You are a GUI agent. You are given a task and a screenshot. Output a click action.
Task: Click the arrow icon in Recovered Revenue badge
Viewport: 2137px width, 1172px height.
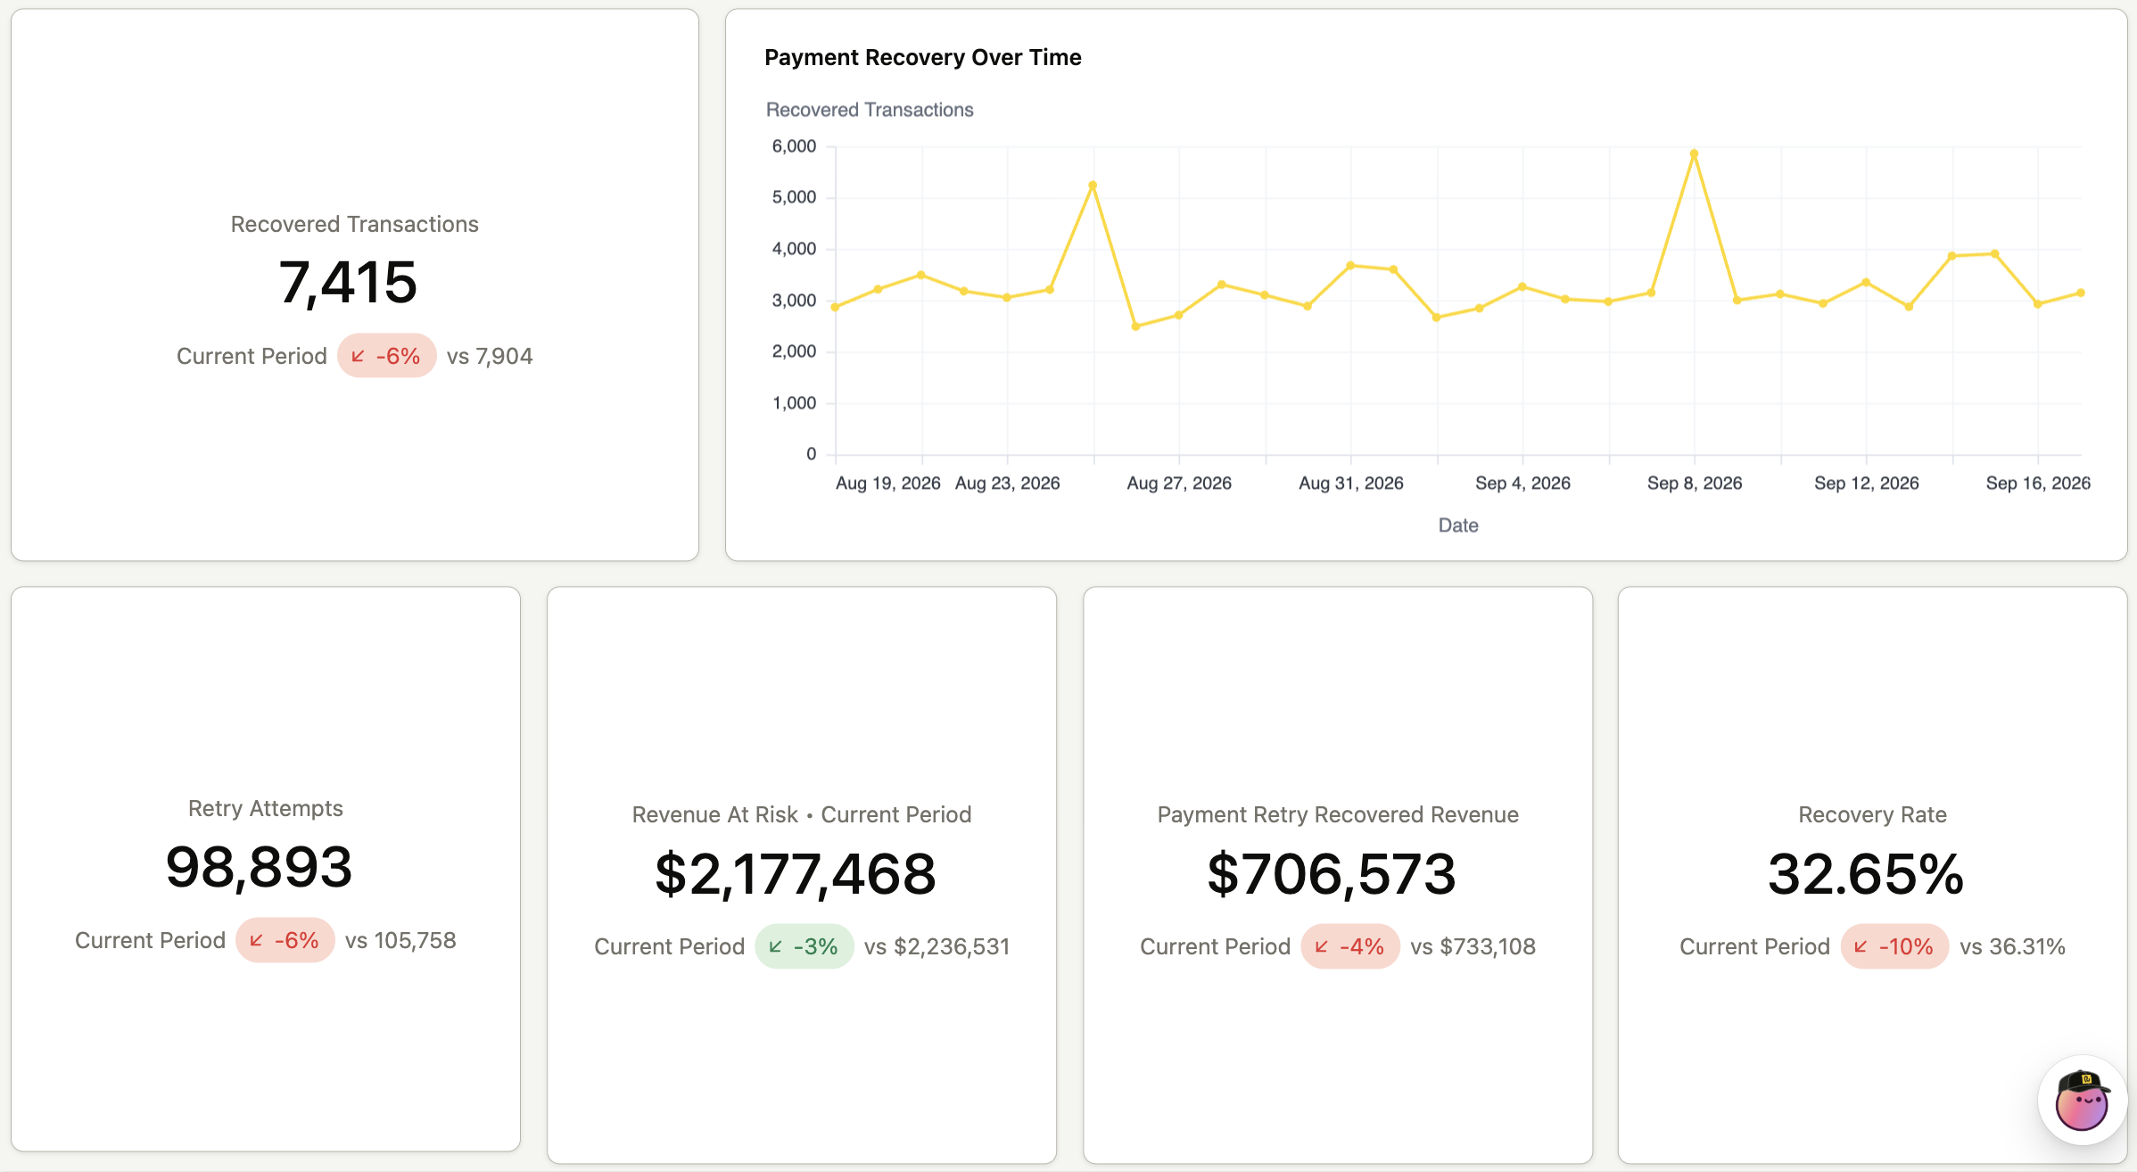click(1321, 946)
